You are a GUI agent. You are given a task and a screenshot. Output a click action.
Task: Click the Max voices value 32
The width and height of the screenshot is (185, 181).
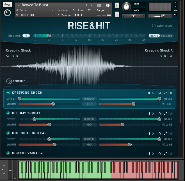point(89,10)
